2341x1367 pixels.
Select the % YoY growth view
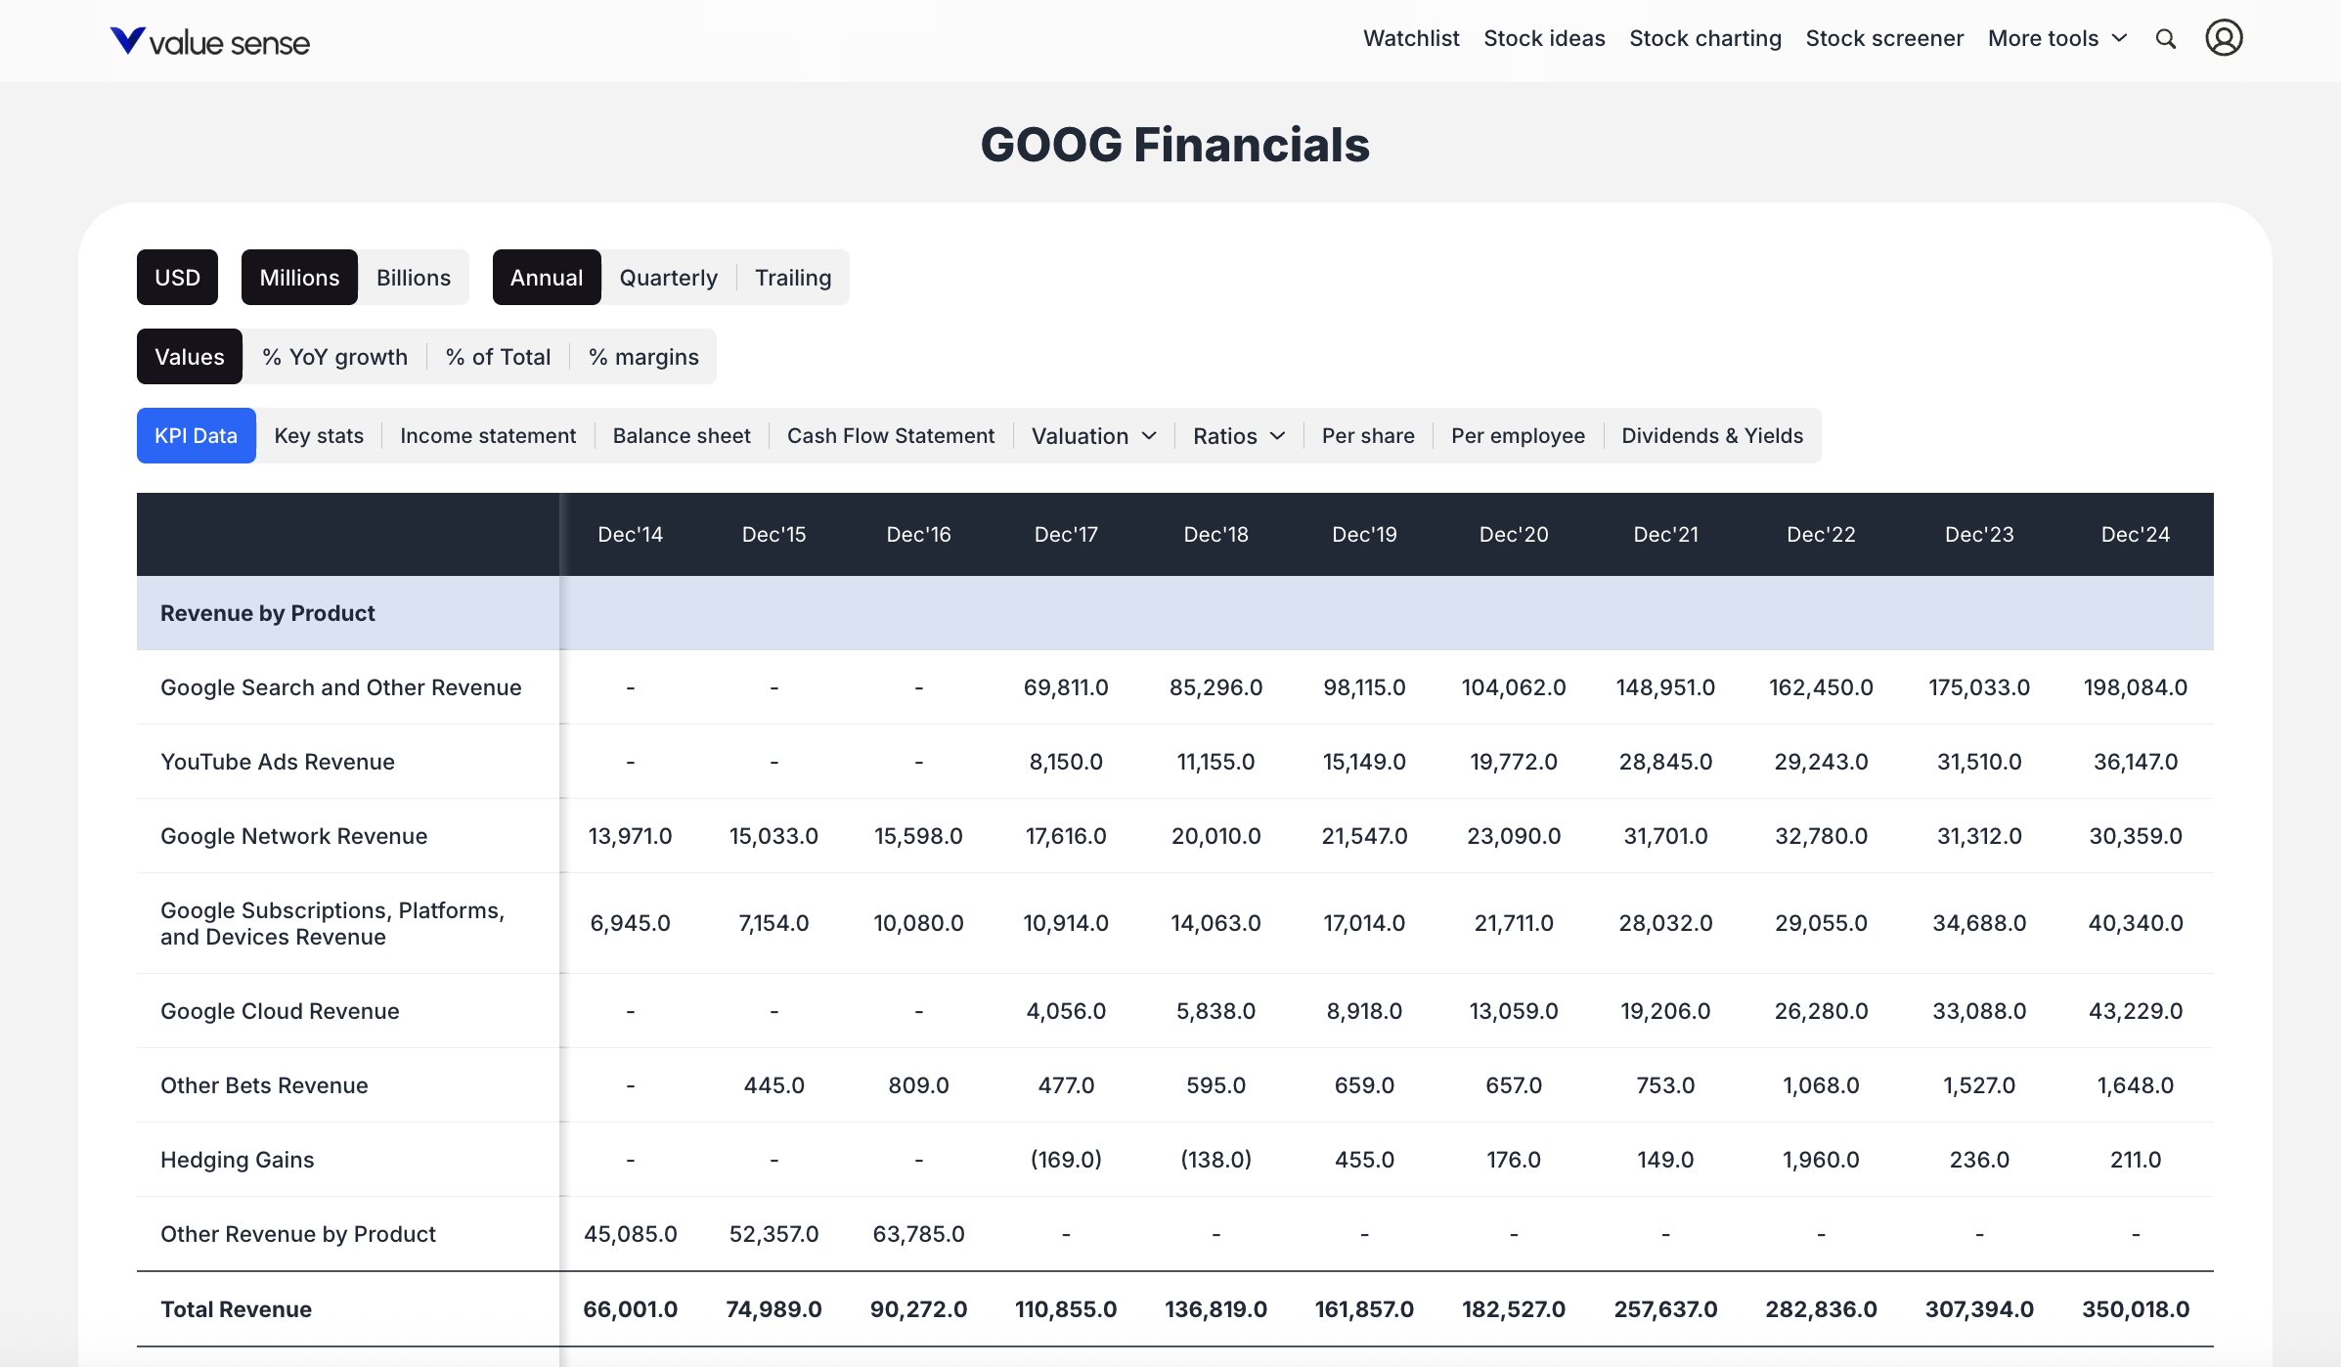pos(333,356)
